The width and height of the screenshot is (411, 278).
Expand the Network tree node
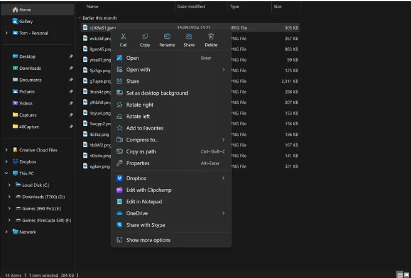point(6,232)
